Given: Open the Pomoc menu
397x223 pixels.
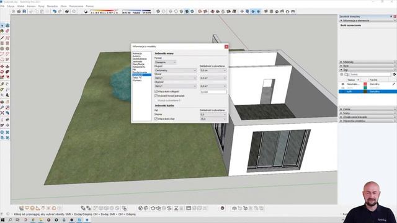Looking at the screenshot, I should (89, 6).
